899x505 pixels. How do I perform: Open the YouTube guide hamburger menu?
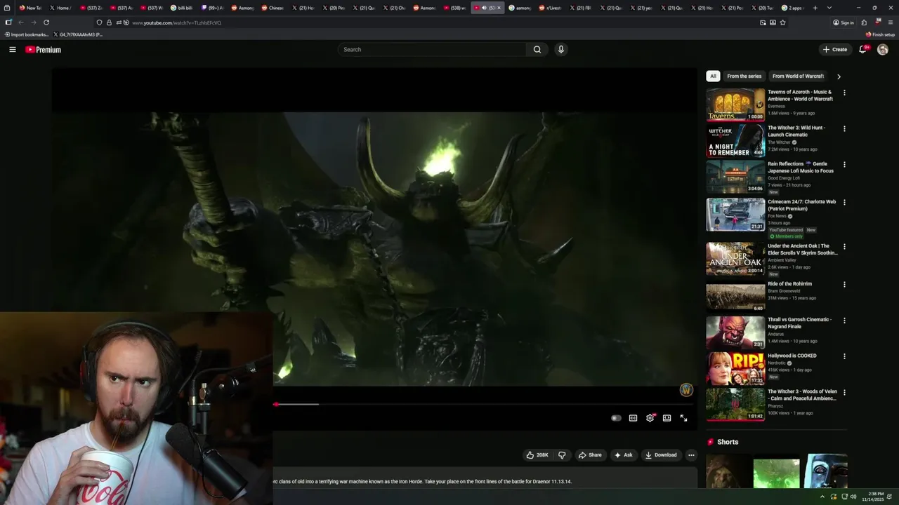(12, 49)
